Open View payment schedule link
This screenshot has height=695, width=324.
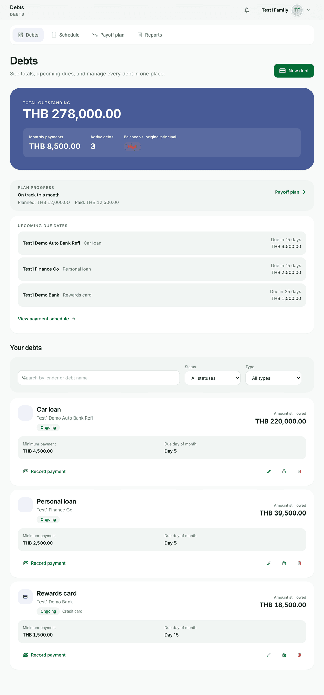pos(47,319)
